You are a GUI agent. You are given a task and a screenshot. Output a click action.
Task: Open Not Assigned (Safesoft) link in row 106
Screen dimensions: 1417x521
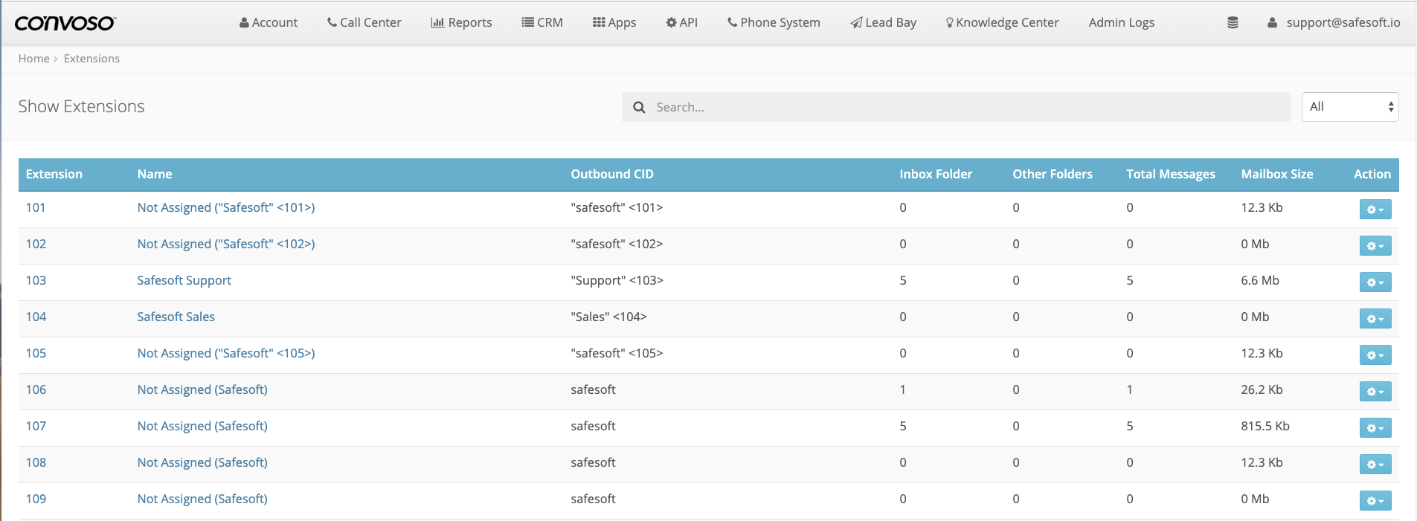pyautogui.click(x=202, y=390)
